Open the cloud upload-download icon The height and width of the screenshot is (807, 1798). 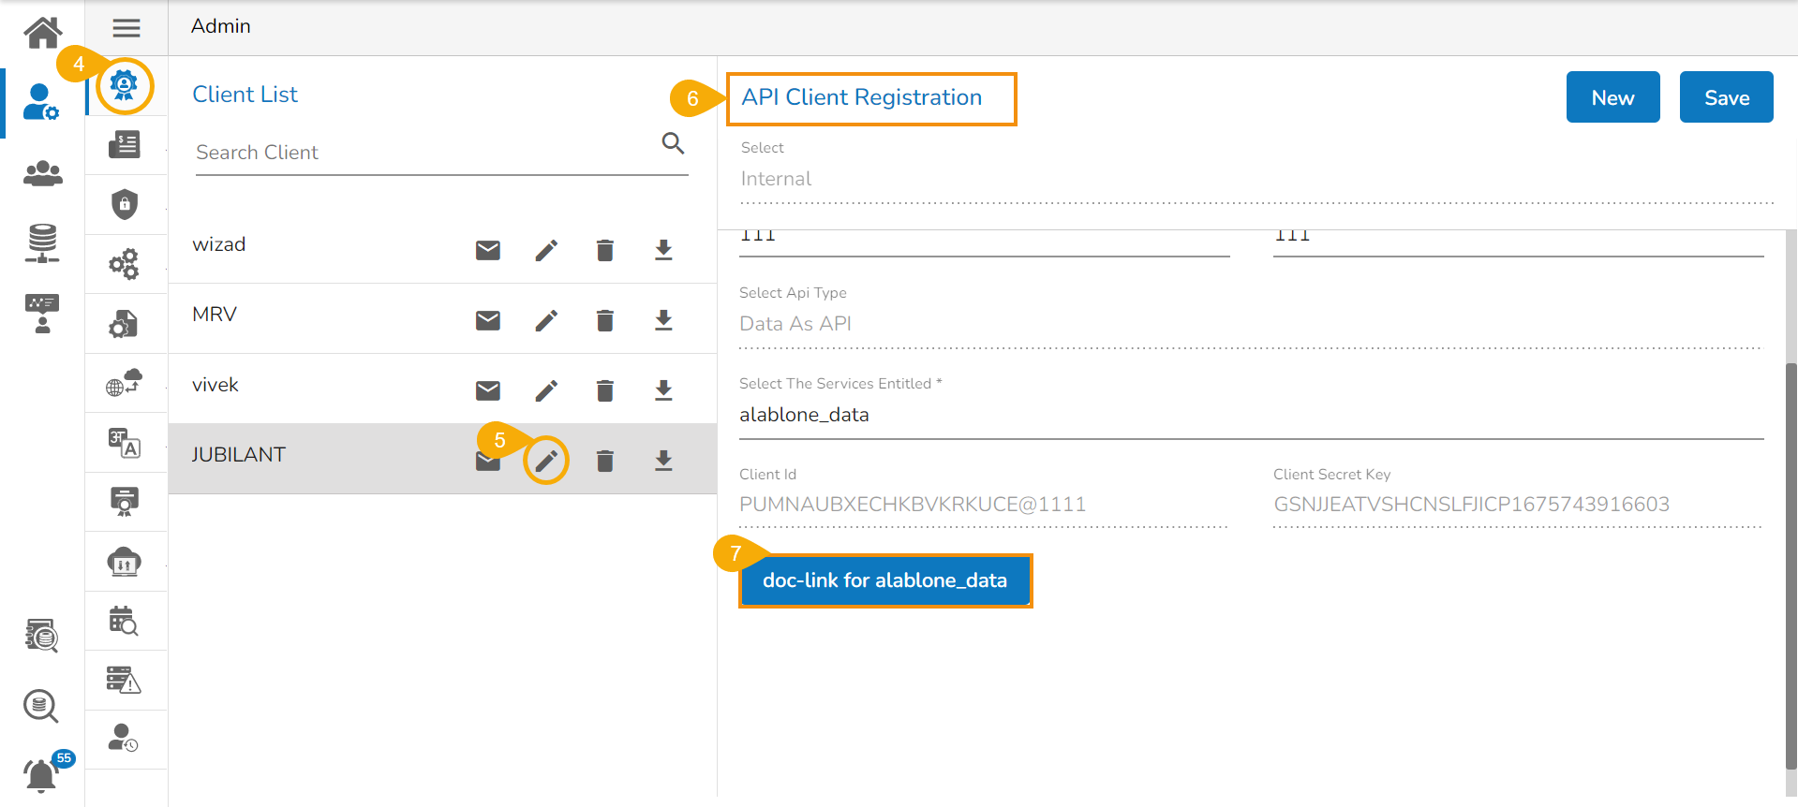click(125, 562)
